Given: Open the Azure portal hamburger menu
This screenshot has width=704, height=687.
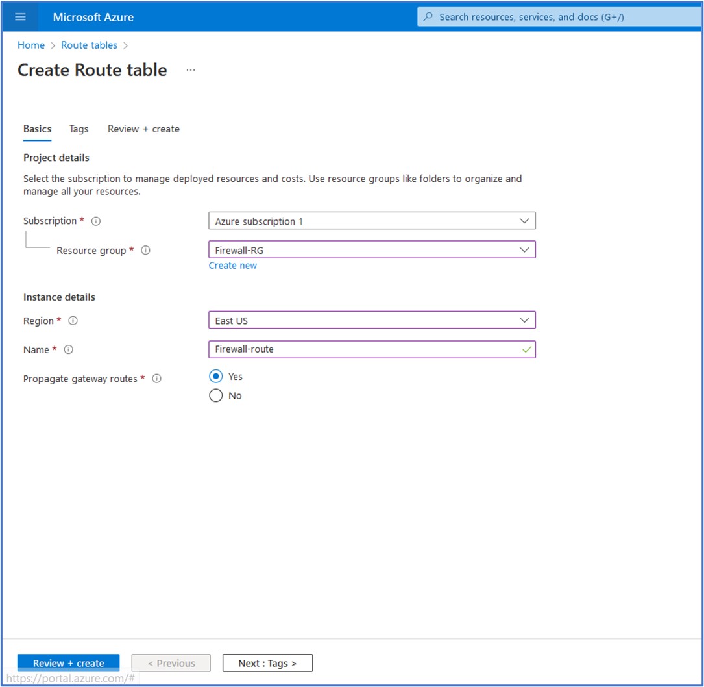Looking at the screenshot, I should [x=20, y=17].
